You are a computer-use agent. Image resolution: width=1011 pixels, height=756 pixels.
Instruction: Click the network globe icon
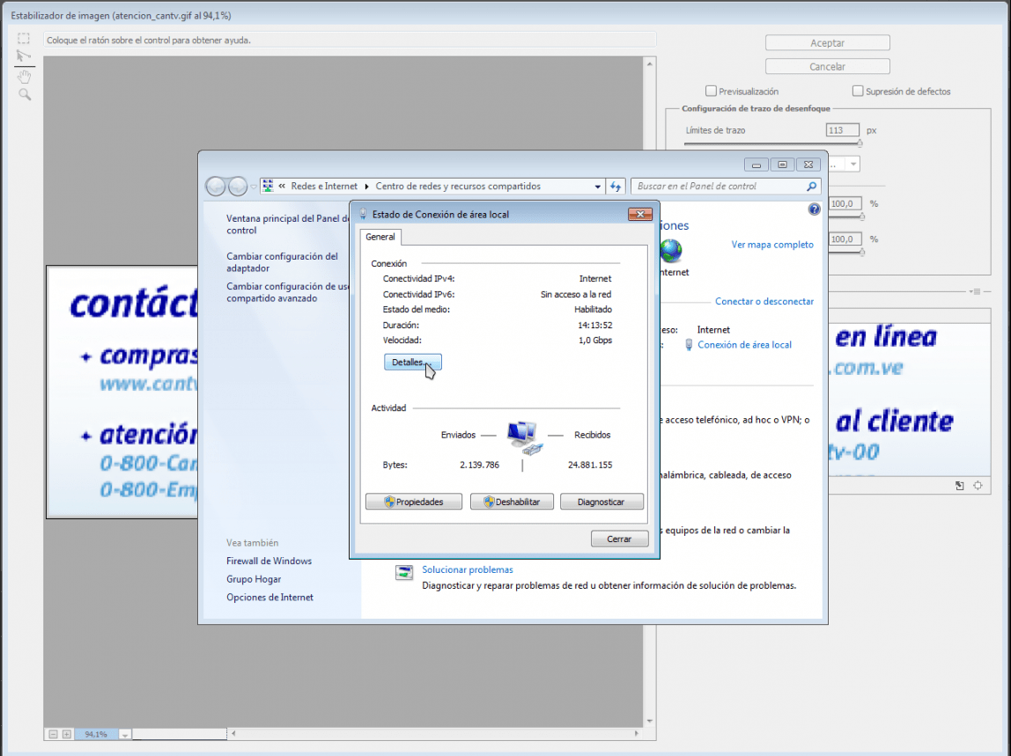[671, 251]
